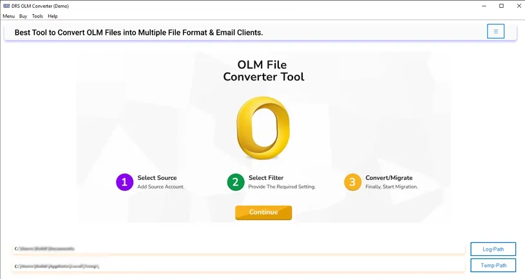Open the Buy menu
Image resolution: width=525 pixels, height=279 pixels.
point(23,16)
